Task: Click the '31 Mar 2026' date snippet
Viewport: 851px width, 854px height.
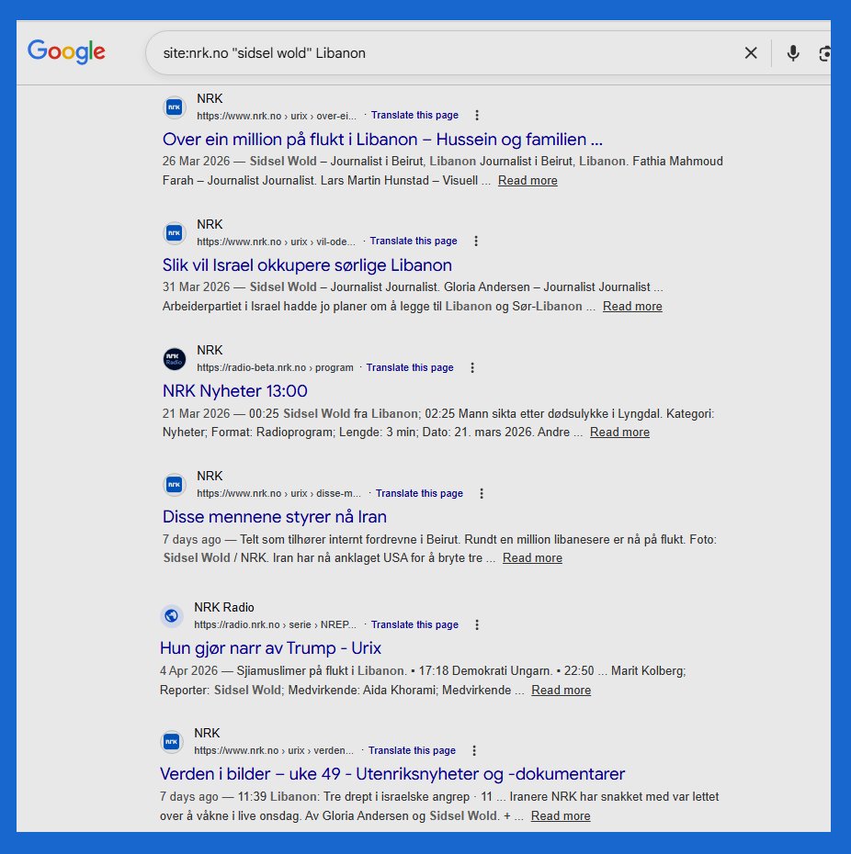Action: [197, 287]
